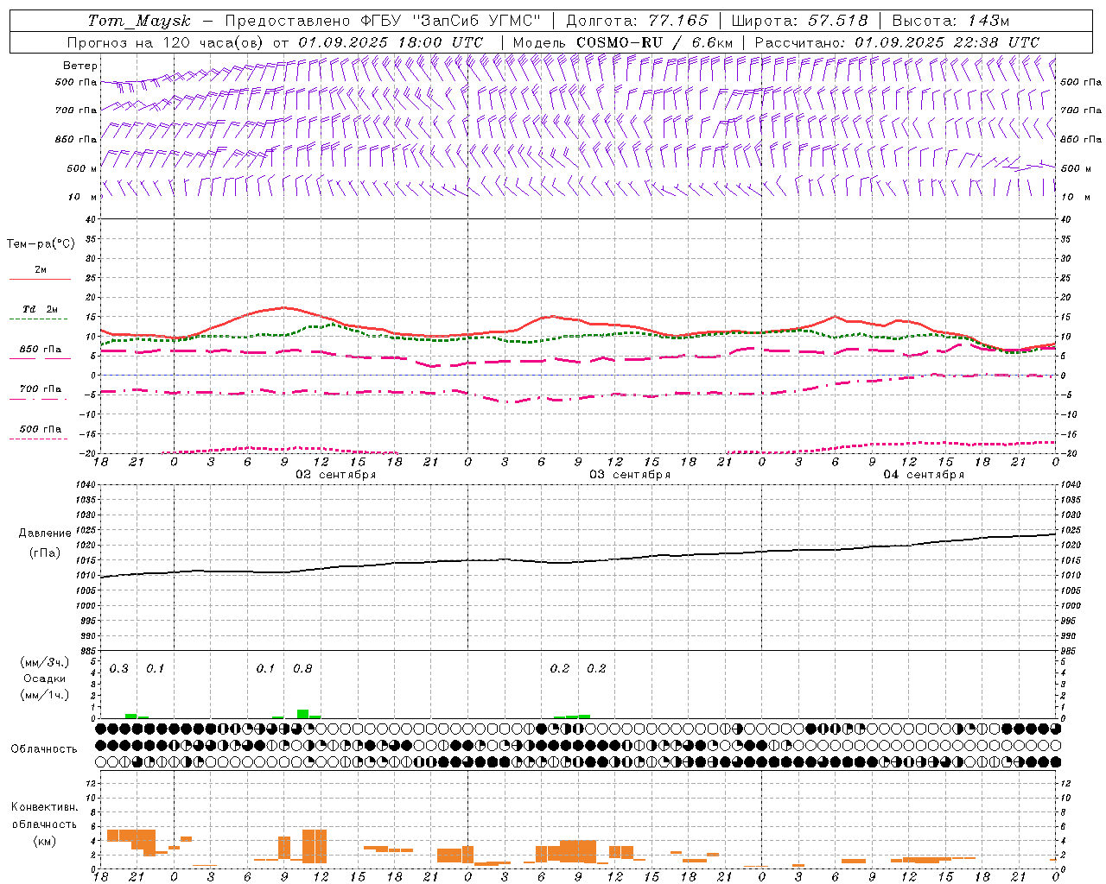Click the 'Ветер' wind panel label
Viewport: 1106px width, 884px height.
80,66
